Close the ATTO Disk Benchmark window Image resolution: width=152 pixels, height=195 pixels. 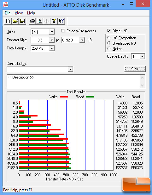point(143,3)
